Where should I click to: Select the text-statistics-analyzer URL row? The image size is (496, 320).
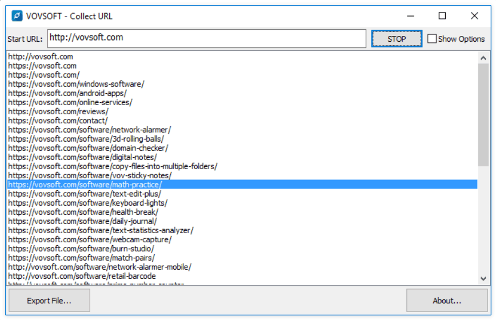(242, 230)
